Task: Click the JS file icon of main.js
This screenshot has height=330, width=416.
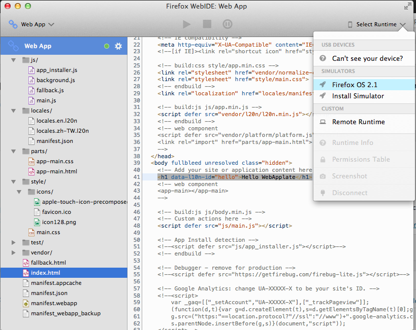Action: point(31,101)
